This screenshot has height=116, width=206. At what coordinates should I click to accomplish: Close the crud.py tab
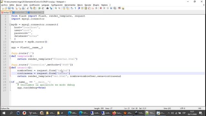[10, 13]
